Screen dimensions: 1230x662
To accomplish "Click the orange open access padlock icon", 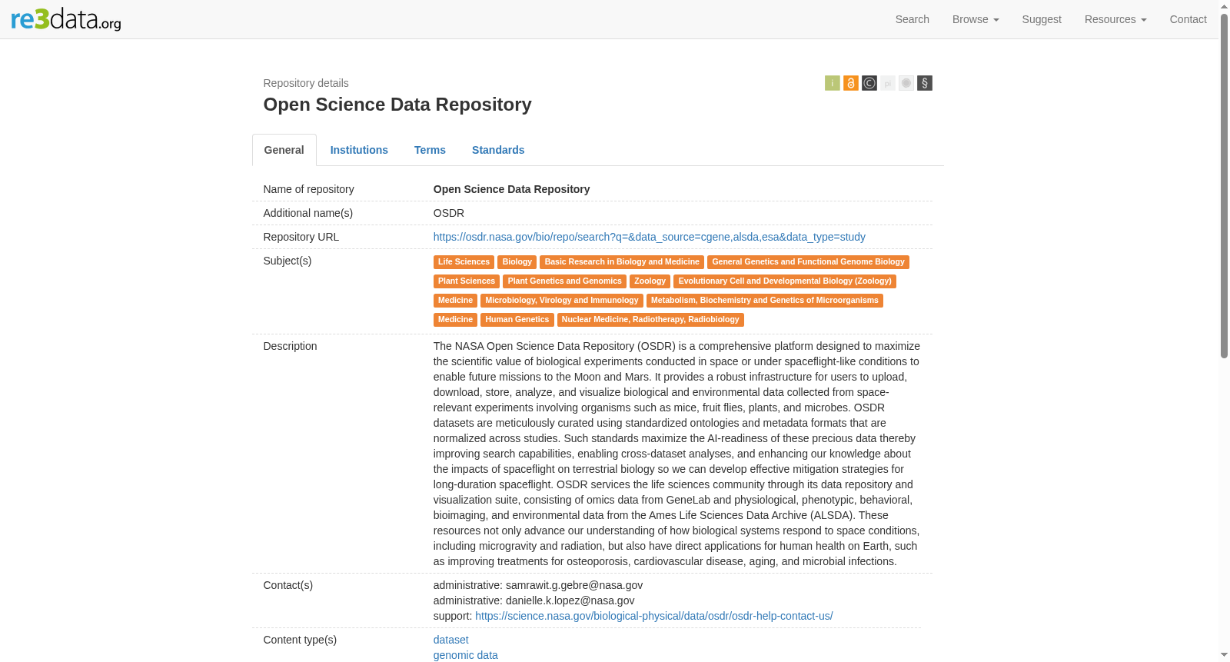I will tap(850, 83).
